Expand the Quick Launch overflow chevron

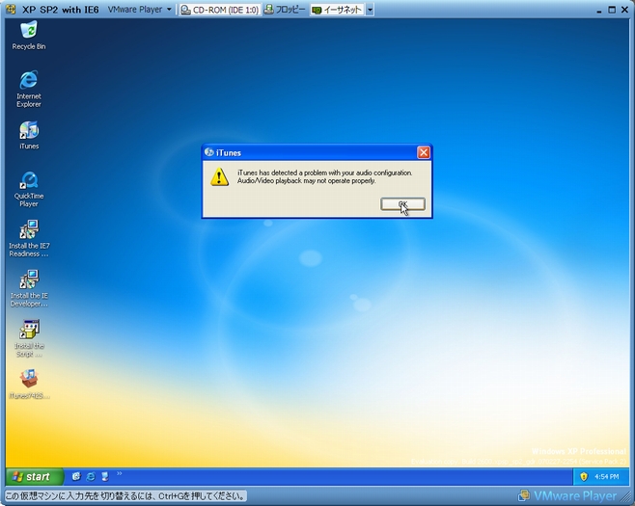pyautogui.click(x=119, y=473)
